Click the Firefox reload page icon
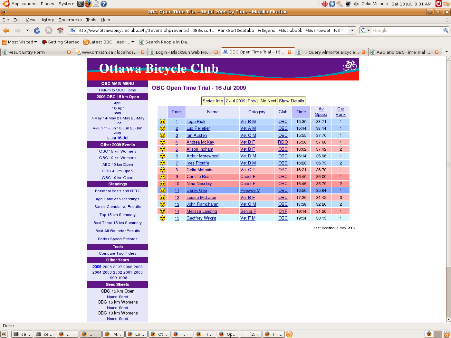451x338 pixels. [37, 30]
